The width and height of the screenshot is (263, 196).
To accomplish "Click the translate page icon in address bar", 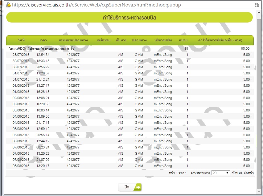I will 257,5.
